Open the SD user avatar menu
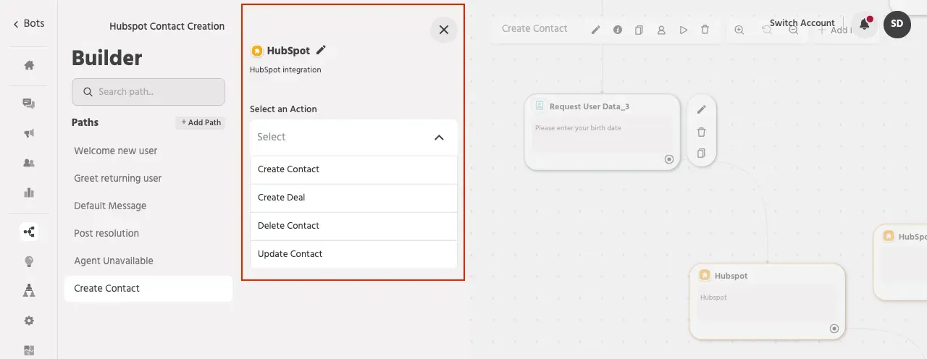Image resolution: width=927 pixels, height=359 pixels. tap(897, 24)
